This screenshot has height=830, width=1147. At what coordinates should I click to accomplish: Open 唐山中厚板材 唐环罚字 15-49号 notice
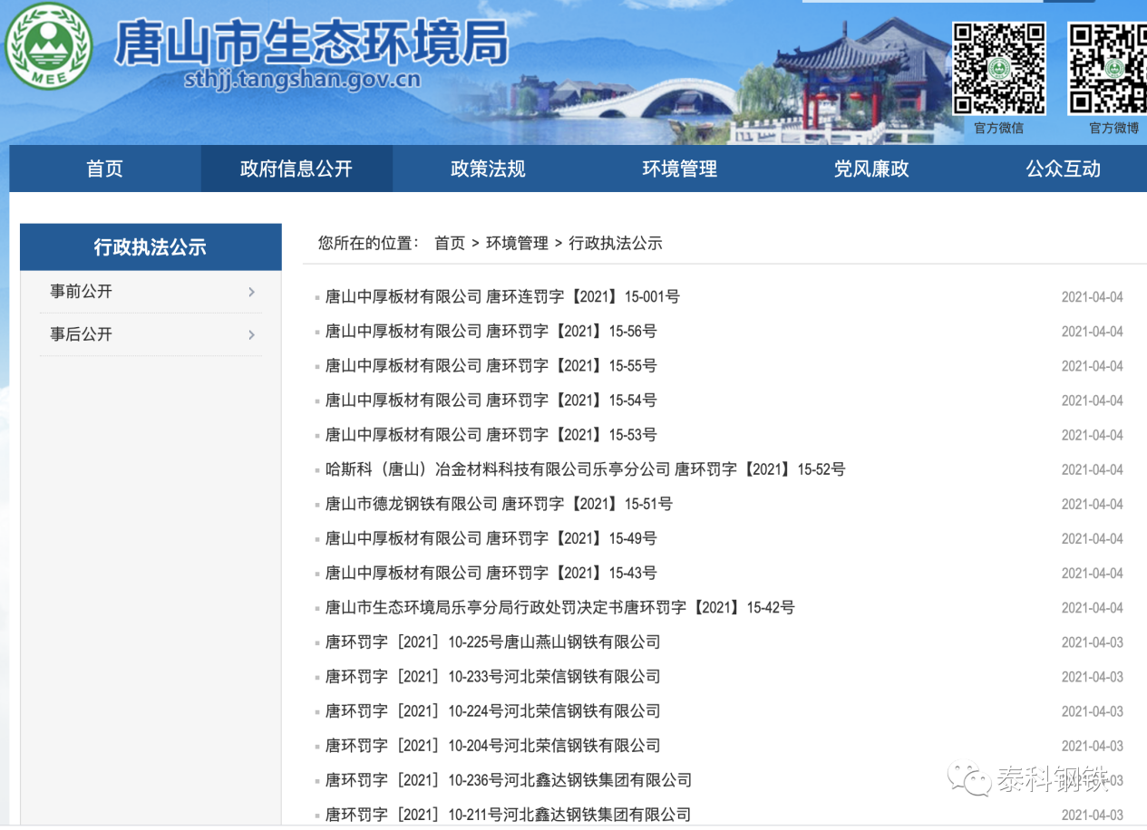tap(491, 537)
